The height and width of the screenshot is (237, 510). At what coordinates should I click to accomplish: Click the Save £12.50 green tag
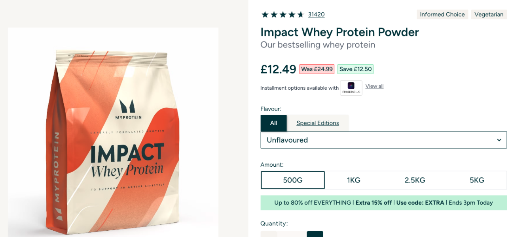[x=355, y=69]
